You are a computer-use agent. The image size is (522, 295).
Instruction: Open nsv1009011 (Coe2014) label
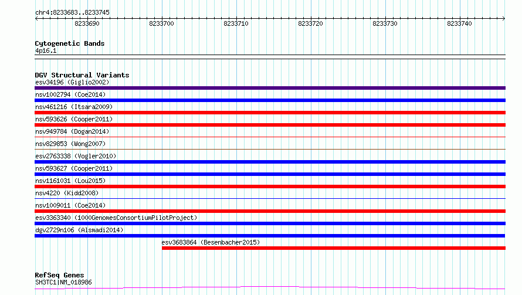tap(70, 205)
